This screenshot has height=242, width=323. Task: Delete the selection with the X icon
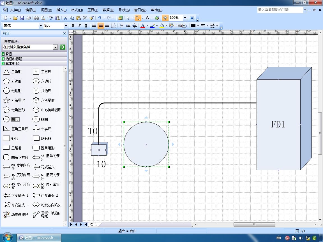[85, 18]
